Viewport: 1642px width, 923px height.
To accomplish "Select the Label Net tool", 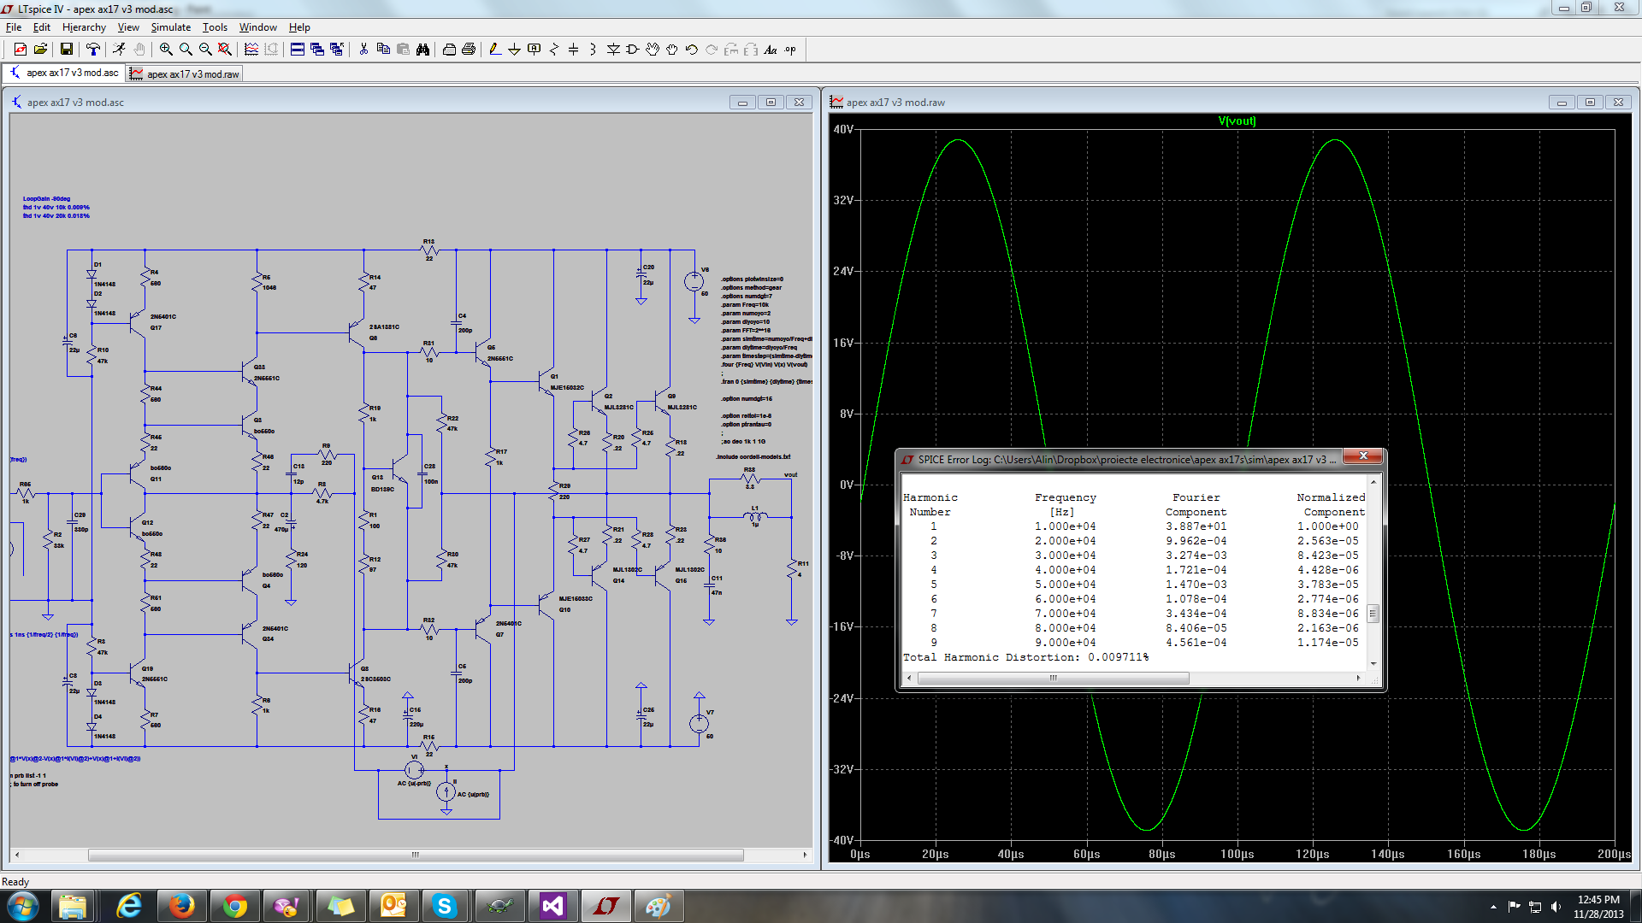I will (x=535, y=50).
